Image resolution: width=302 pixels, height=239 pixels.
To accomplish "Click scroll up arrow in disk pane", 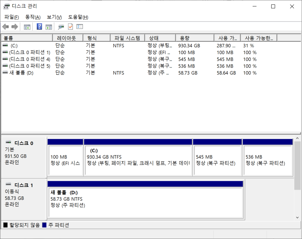I will tap(298, 138).
